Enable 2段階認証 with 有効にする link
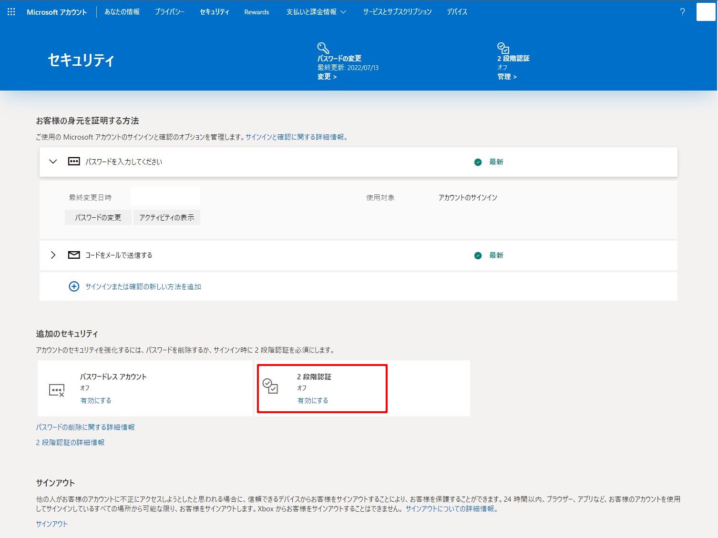 pyautogui.click(x=313, y=400)
